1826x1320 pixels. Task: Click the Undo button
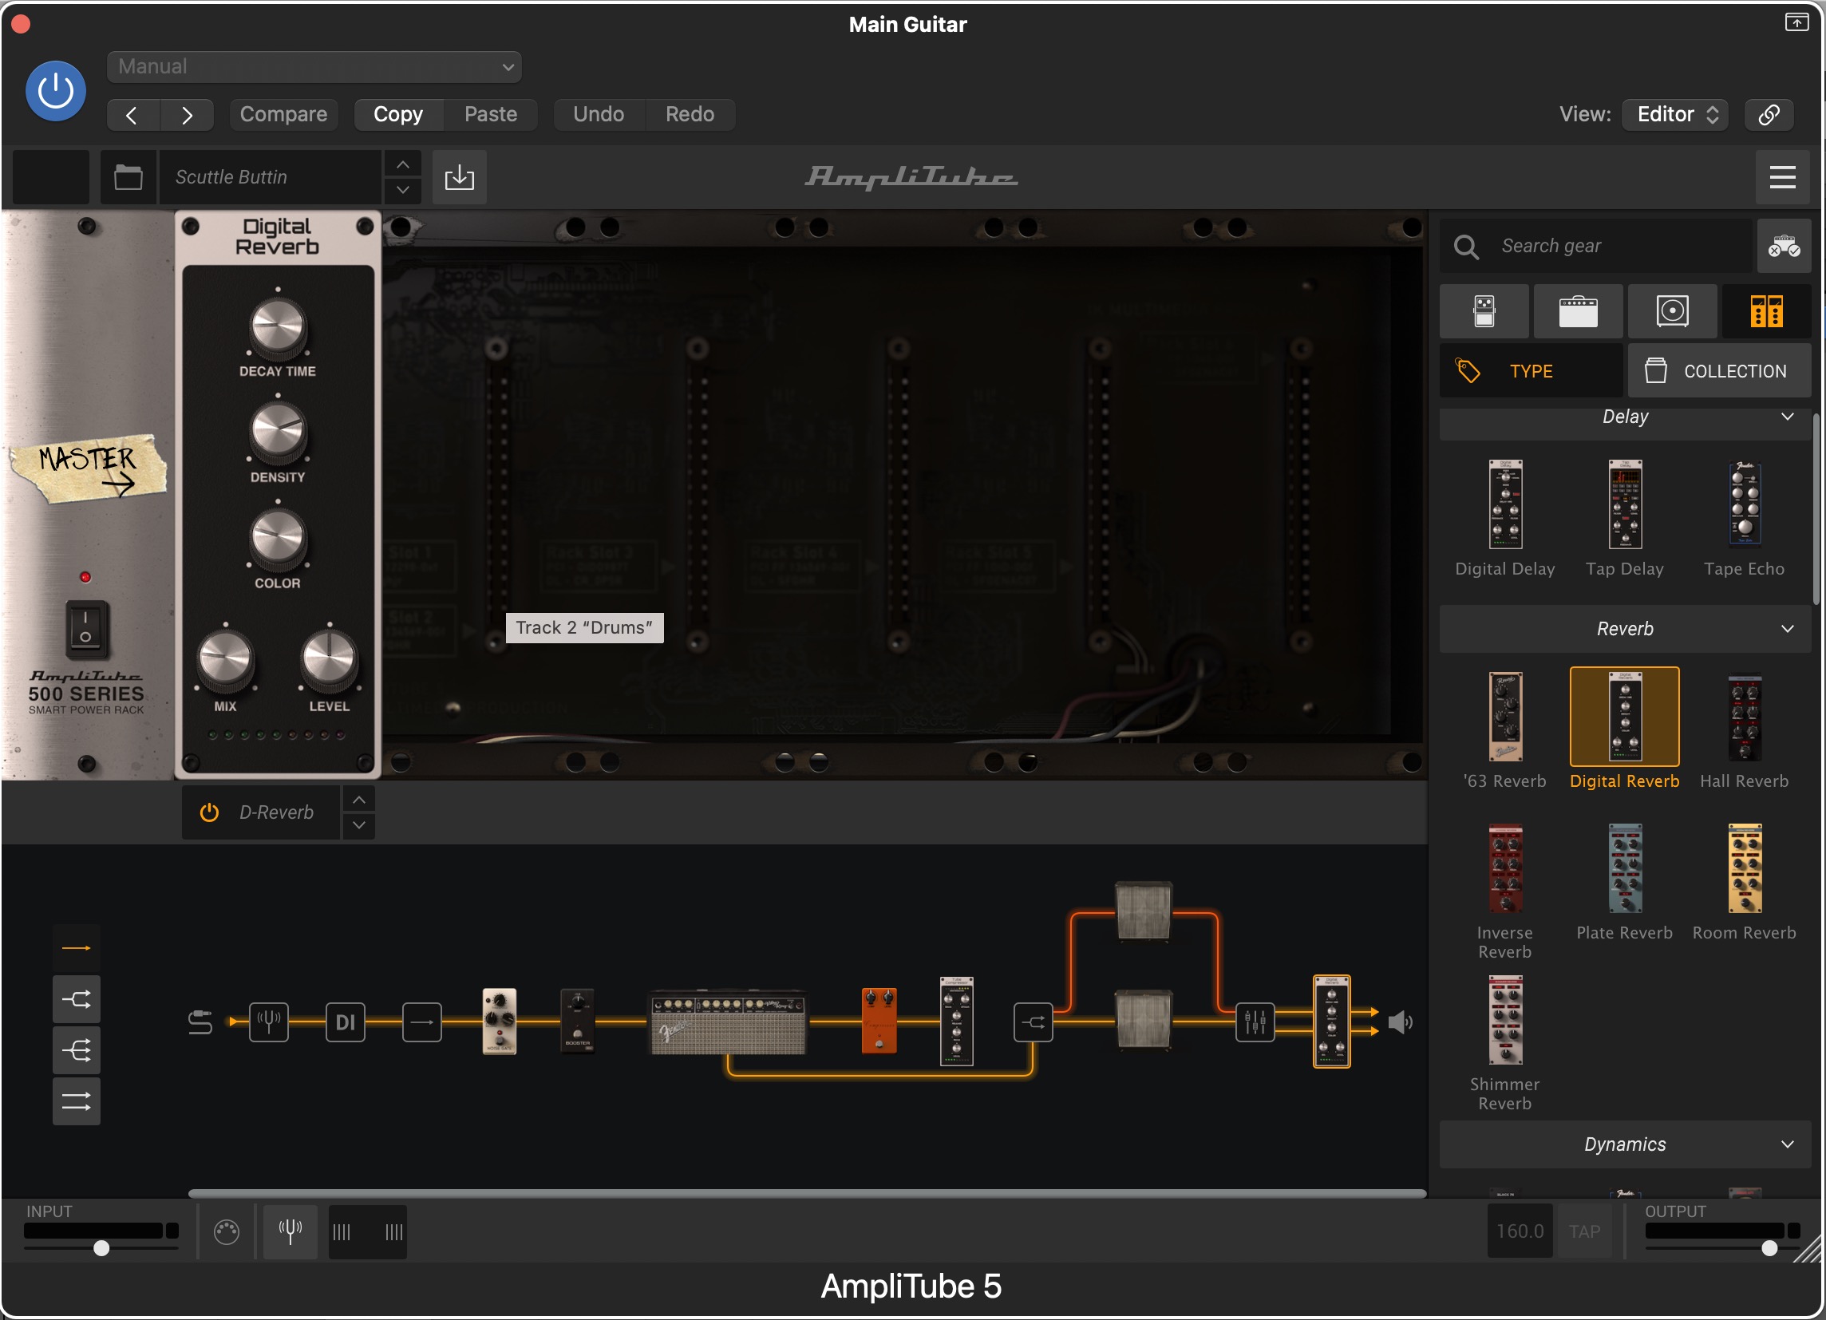(x=599, y=114)
